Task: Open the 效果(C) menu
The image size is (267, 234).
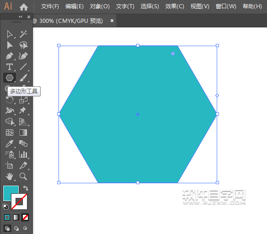Action: (x=175, y=6)
